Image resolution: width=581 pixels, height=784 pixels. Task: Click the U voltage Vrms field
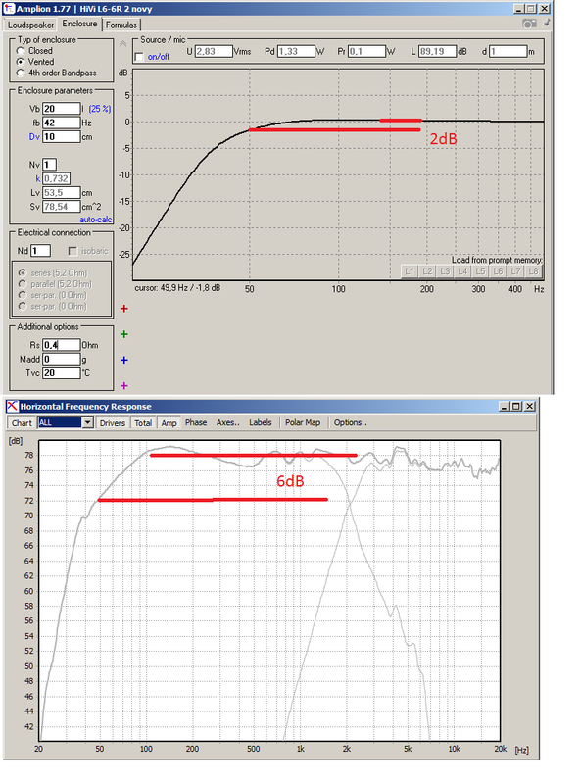point(214,51)
